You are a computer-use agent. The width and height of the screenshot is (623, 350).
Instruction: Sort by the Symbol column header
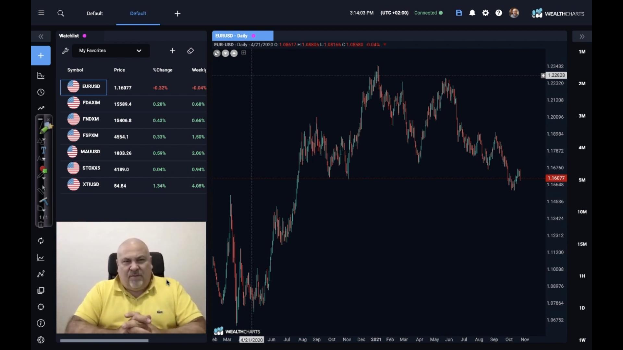pos(75,70)
